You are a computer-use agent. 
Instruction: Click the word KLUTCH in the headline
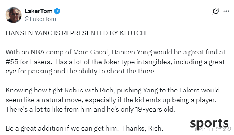[132, 33]
